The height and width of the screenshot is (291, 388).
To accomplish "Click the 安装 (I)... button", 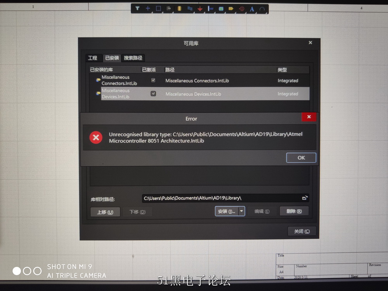I will [x=227, y=211].
